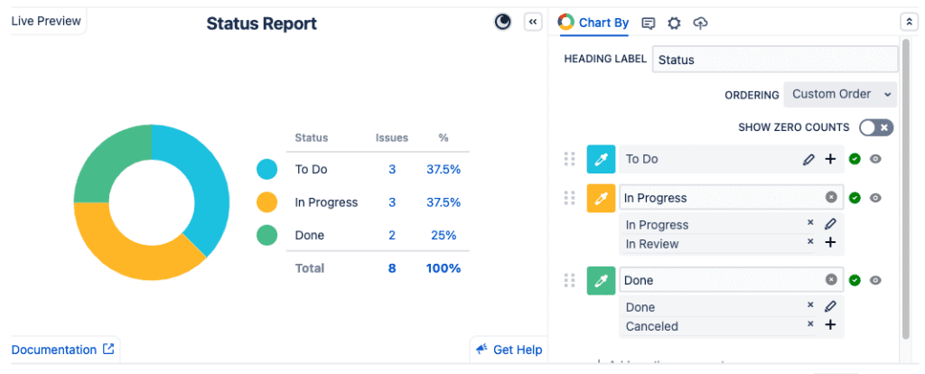This screenshot has width=925, height=374.
Task: Toggle visibility of the In Progress segment
Action: tap(875, 198)
